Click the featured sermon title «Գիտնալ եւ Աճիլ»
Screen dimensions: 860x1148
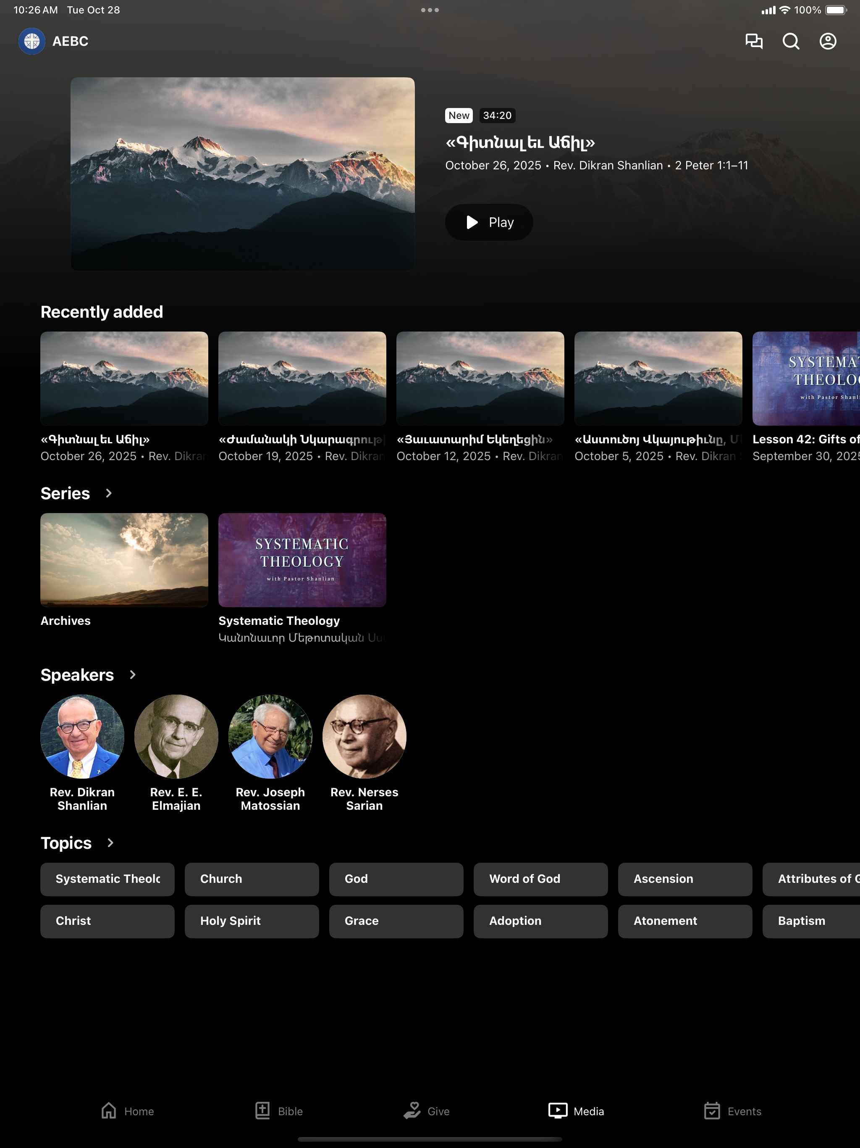point(520,142)
